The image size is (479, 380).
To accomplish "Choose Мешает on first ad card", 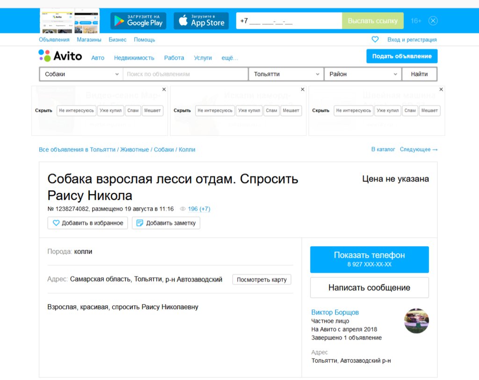I will (x=152, y=110).
